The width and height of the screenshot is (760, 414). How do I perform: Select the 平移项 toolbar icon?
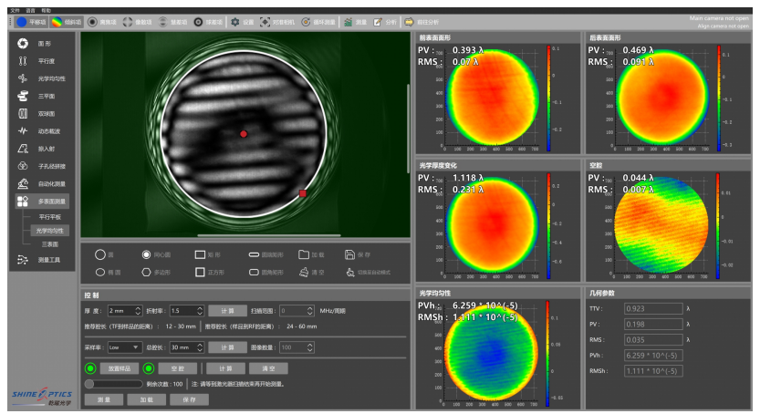21,21
